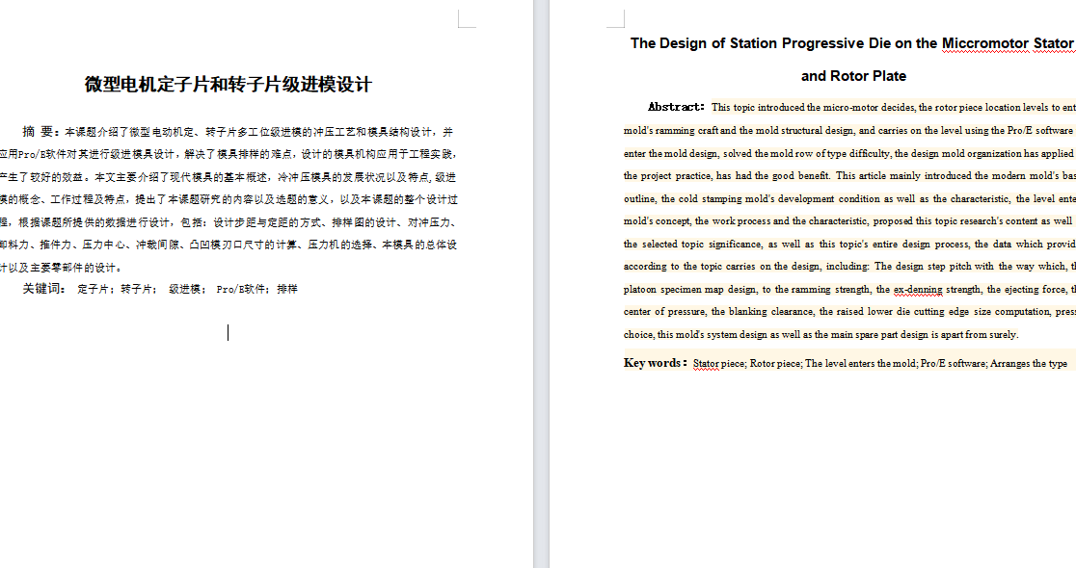Click the underlined word 'ex-denning'
Screen dimensions: 1076x568
coord(918,289)
